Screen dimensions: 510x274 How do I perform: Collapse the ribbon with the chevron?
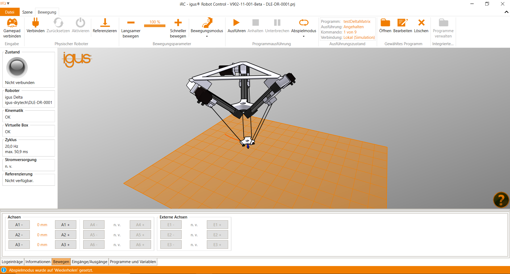(x=506, y=12)
